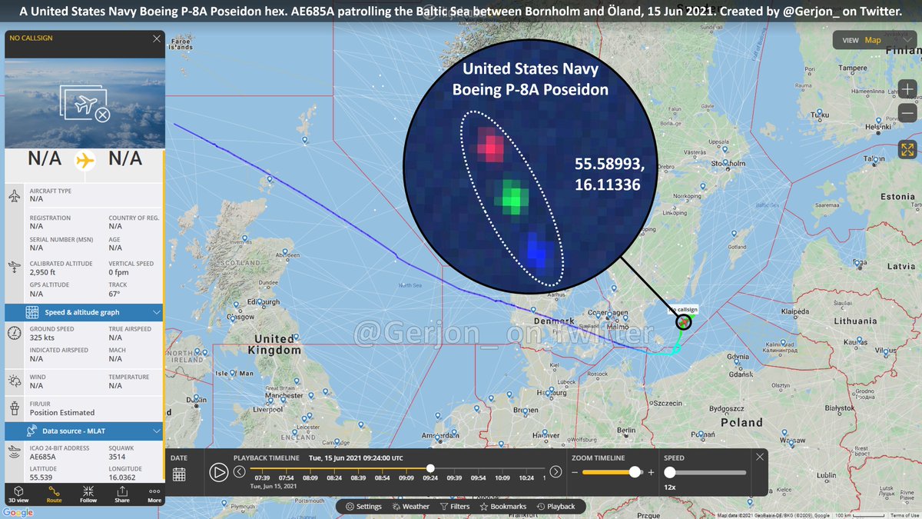Open the Share flight option
This screenshot has height=519, width=922.
point(121,494)
